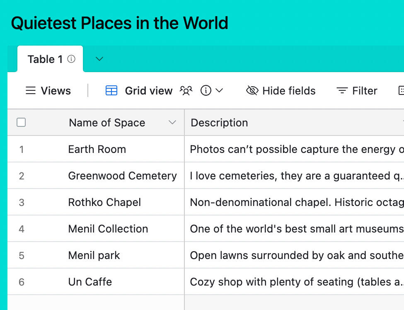Click the Filter lines icon

click(342, 91)
